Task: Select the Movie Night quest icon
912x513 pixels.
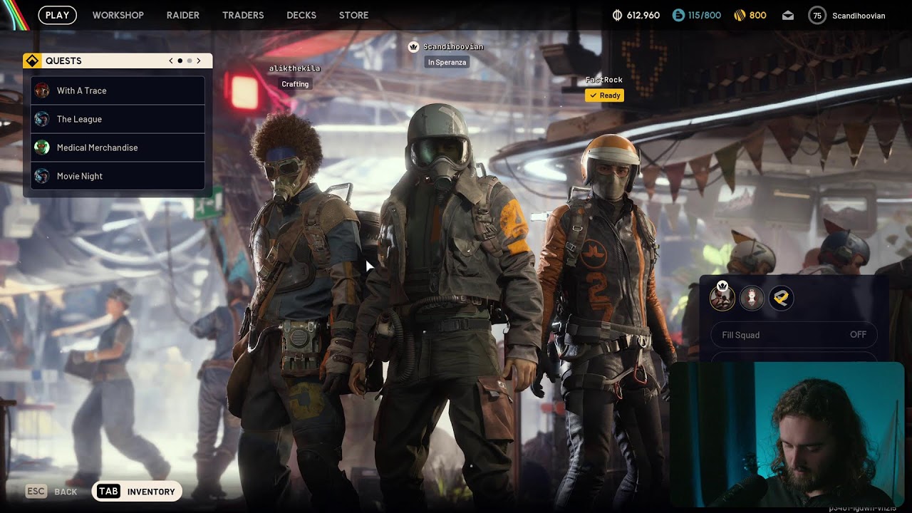Action: coord(42,176)
